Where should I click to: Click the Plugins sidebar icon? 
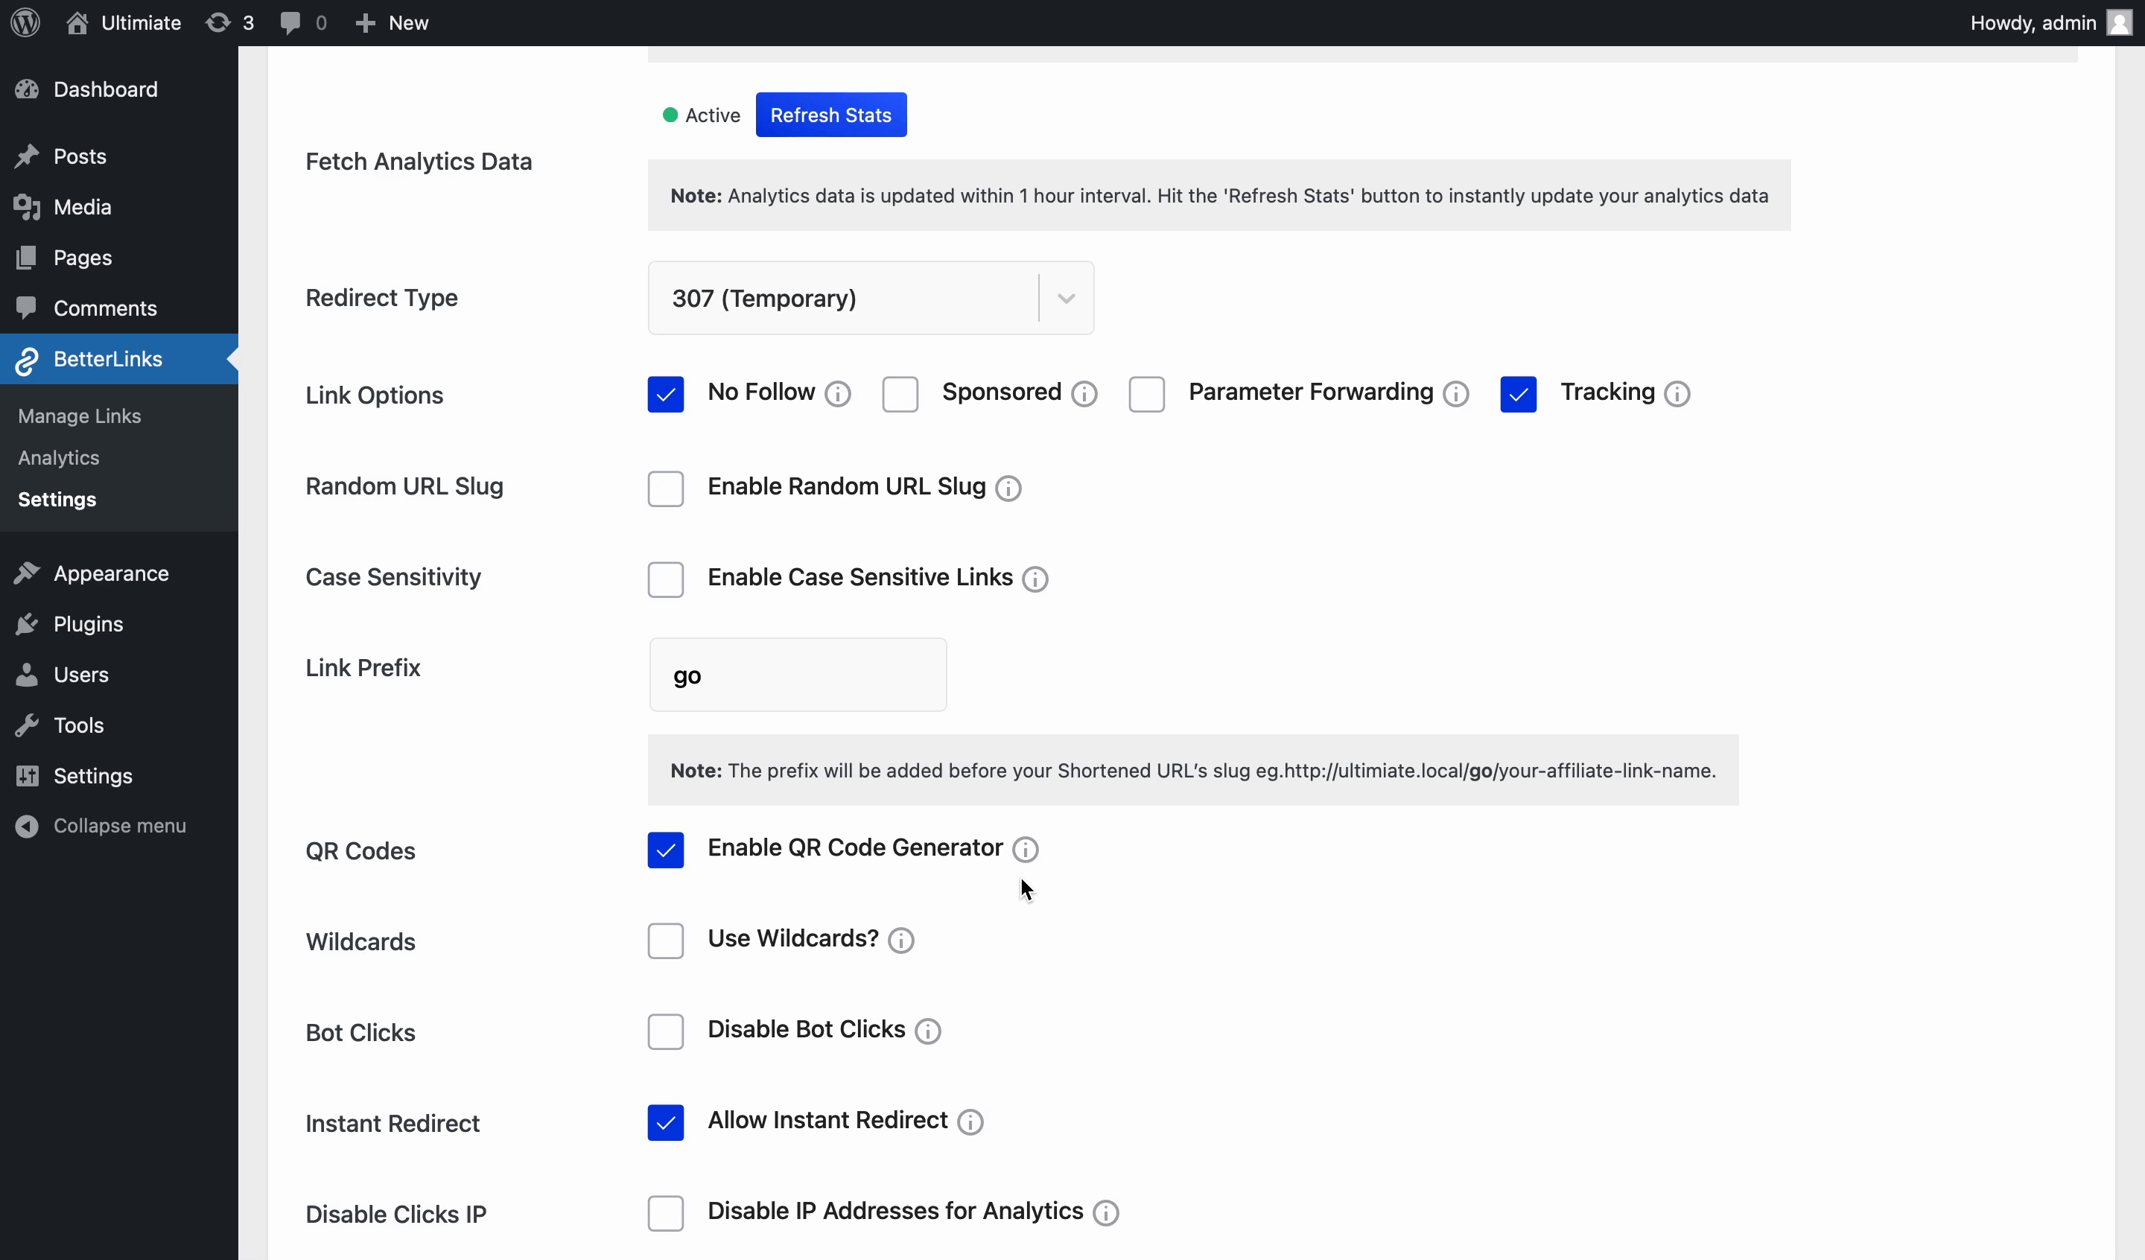click(x=28, y=624)
